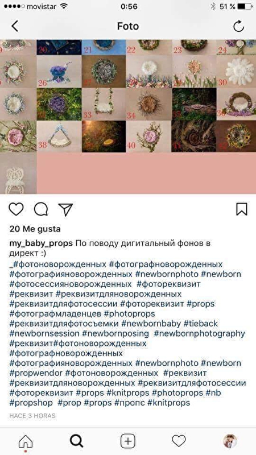Tap the back arrow icon
256x455 pixels.
coord(15,26)
